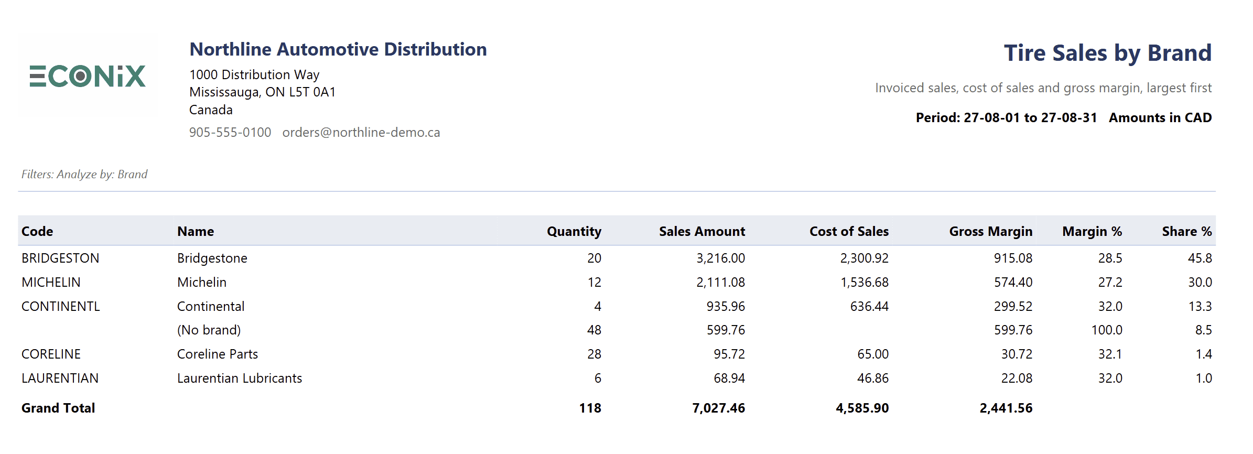1253x454 pixels.
Task: Click Bridgestone share value 45.8
Action: pos(1200,258)
